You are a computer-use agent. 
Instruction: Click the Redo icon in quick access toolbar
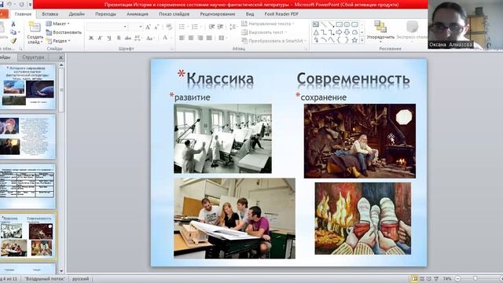[x=22, y=5]
